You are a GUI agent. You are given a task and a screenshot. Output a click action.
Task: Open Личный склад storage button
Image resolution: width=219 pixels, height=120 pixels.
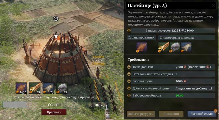(201, 114)
